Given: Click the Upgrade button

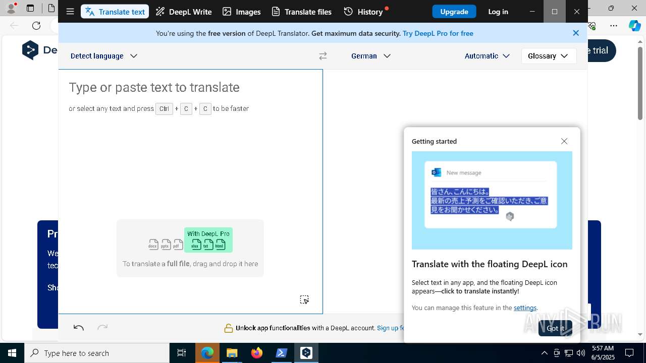Looking at the screenshot, I should 454,12.
